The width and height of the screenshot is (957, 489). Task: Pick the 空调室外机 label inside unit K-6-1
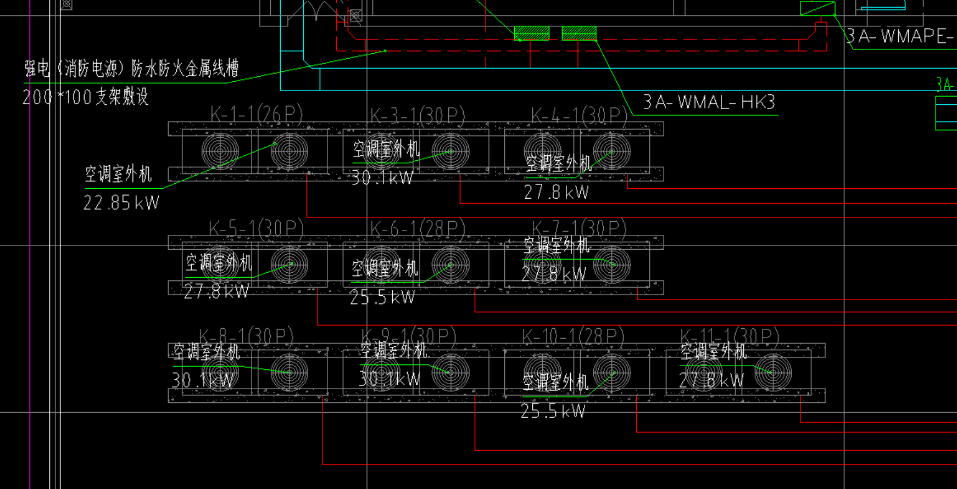tap(385, 268)
